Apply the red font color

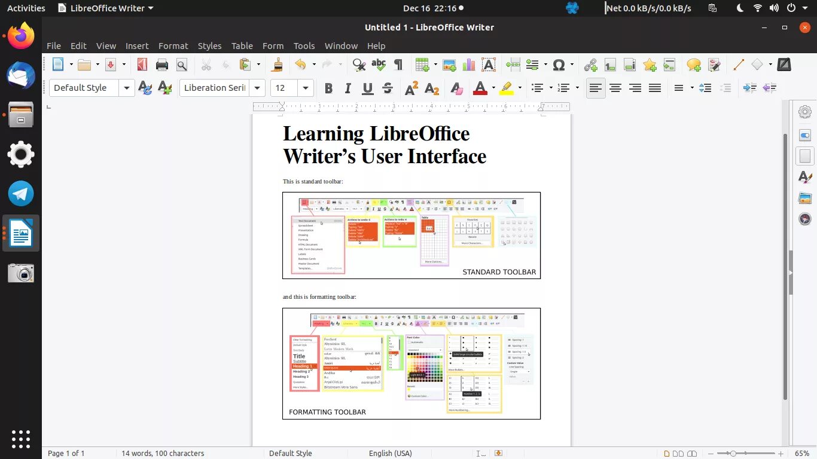pos(480,88)
